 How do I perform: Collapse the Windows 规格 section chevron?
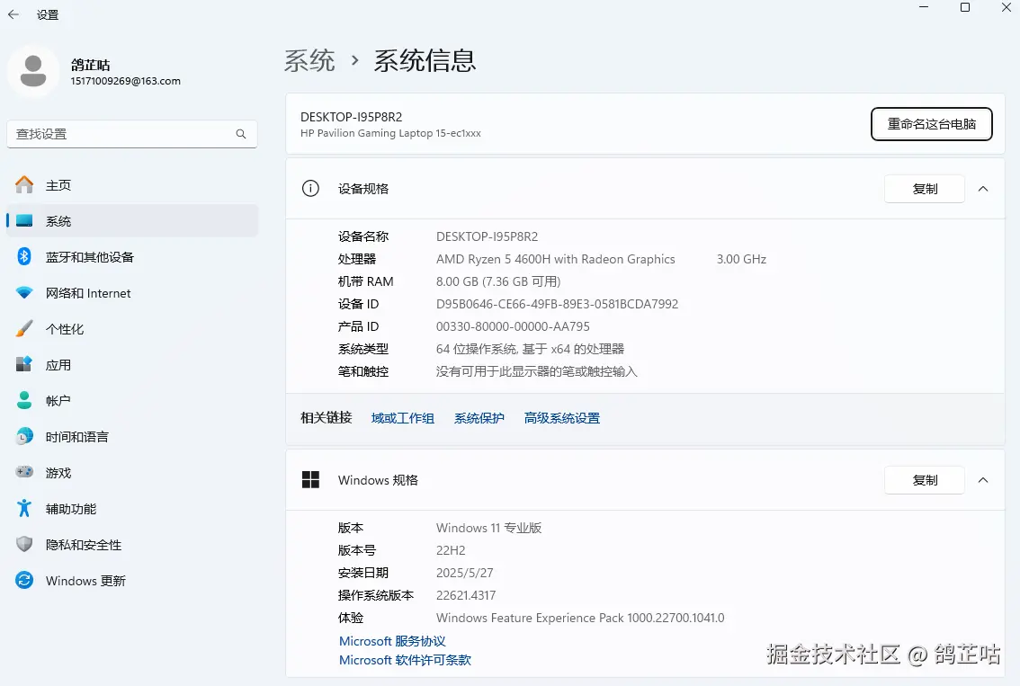click(x=983, y=480)
